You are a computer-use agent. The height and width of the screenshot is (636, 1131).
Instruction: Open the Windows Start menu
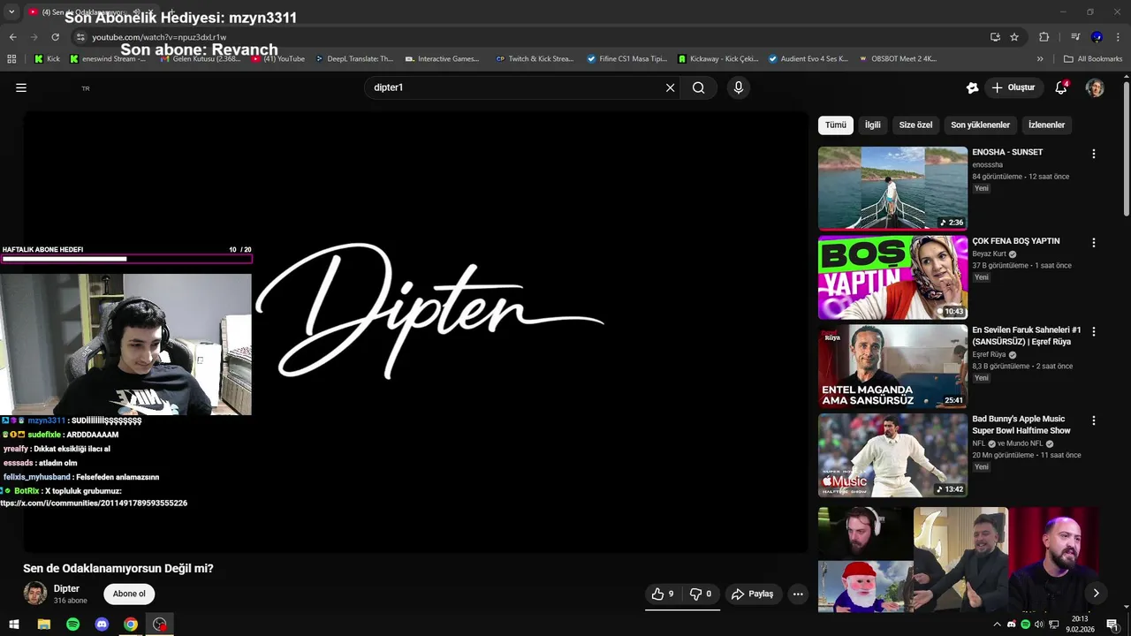click(x=14, y=625)
